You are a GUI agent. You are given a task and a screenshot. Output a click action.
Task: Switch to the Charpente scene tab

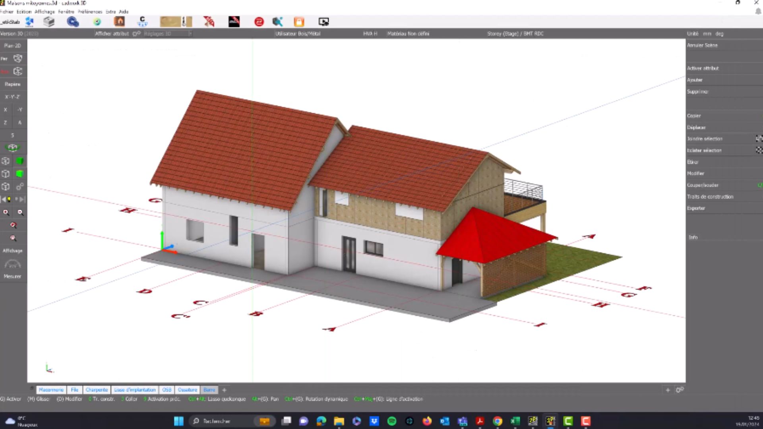point(97,390)
